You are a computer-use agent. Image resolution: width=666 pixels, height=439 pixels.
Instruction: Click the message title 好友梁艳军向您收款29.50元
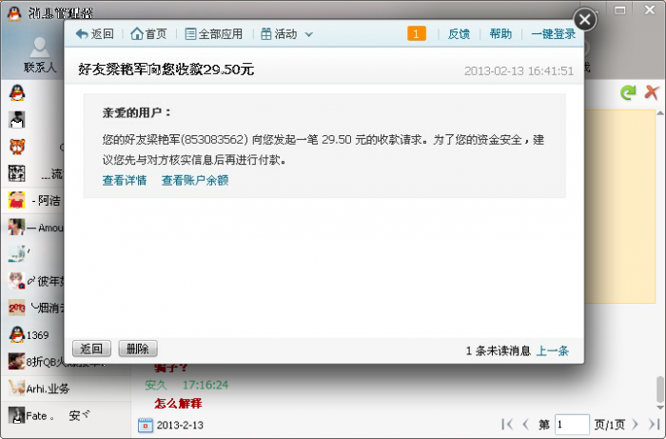(x=166, y=69)
